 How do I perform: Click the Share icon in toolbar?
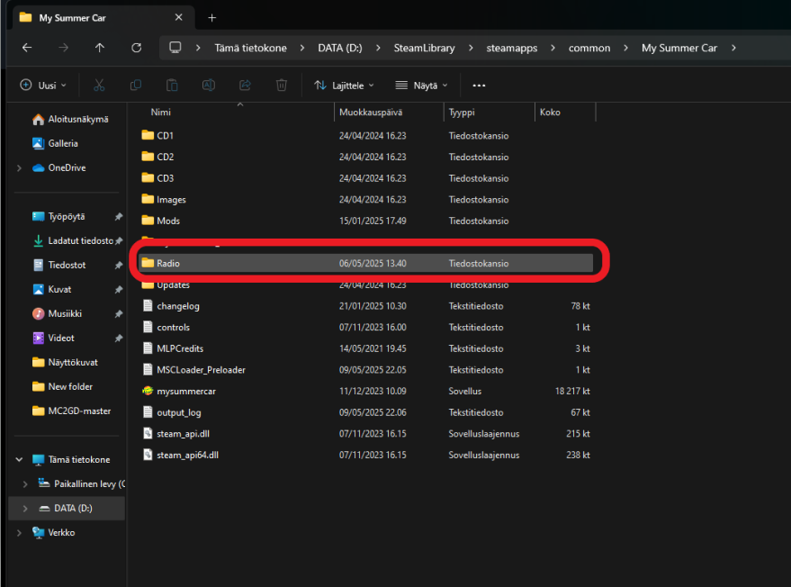[x=245, y=86]
